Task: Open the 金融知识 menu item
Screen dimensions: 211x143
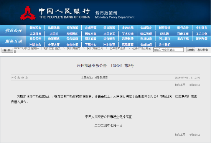Action: (146, 44)
